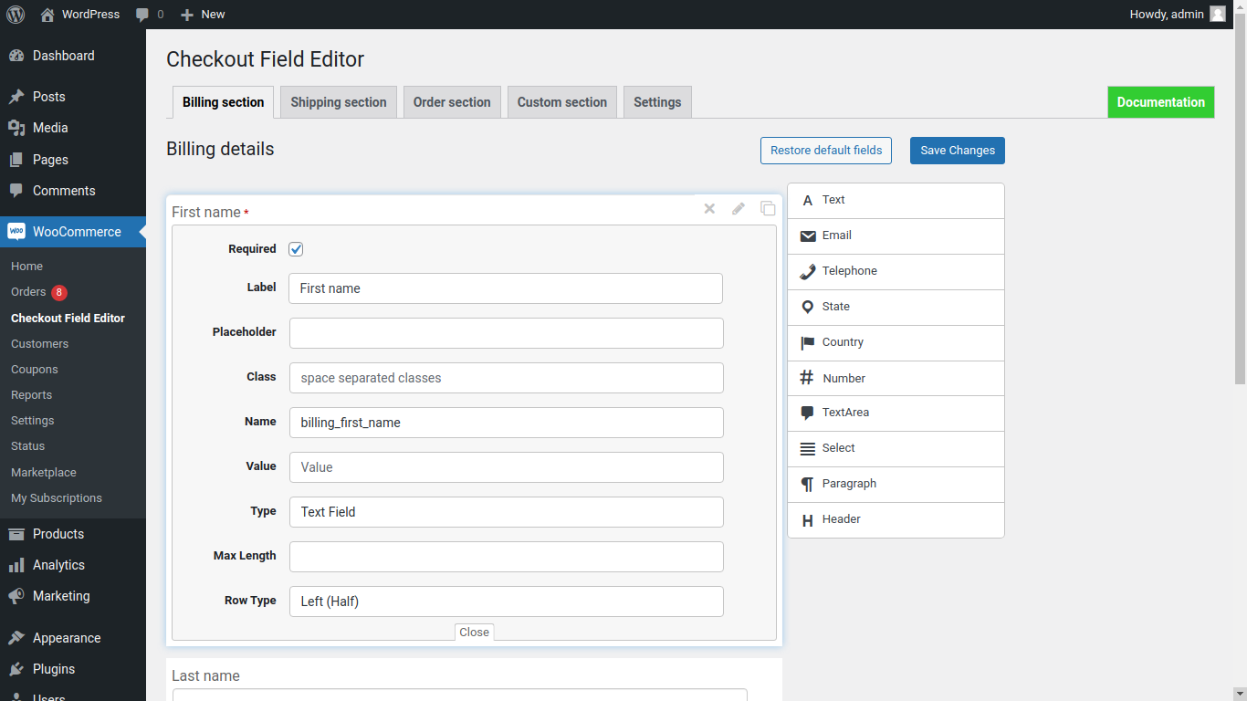Click the plus New content icon
Screen dimensions: 1247x701
pos(187,15)
